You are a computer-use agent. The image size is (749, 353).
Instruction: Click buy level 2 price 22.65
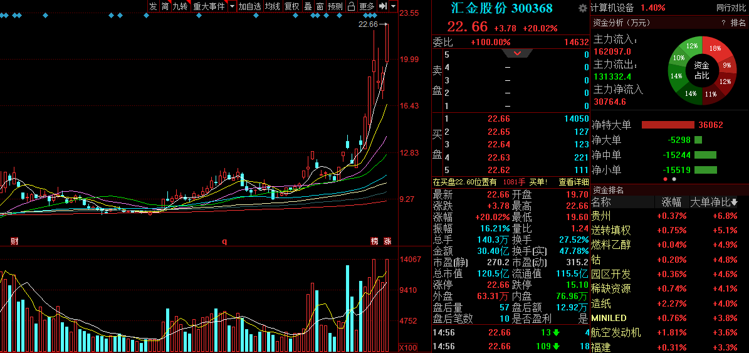[499, 132]
